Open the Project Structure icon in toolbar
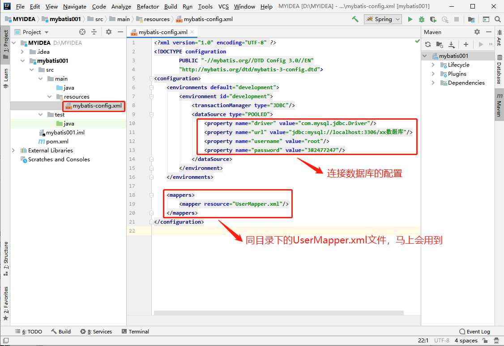Image resolution: width=504 pixels, height=346 pixels. coord(471,19)
